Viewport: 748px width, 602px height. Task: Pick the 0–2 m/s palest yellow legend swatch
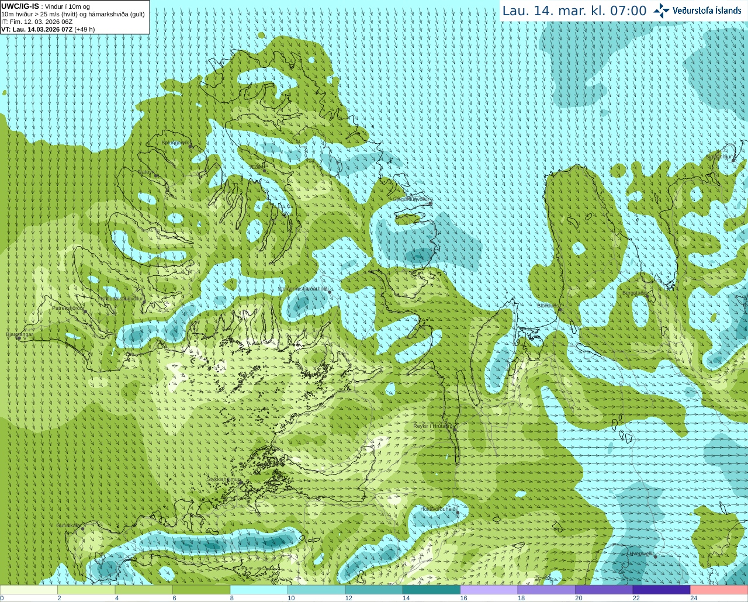tap(29, 590)
